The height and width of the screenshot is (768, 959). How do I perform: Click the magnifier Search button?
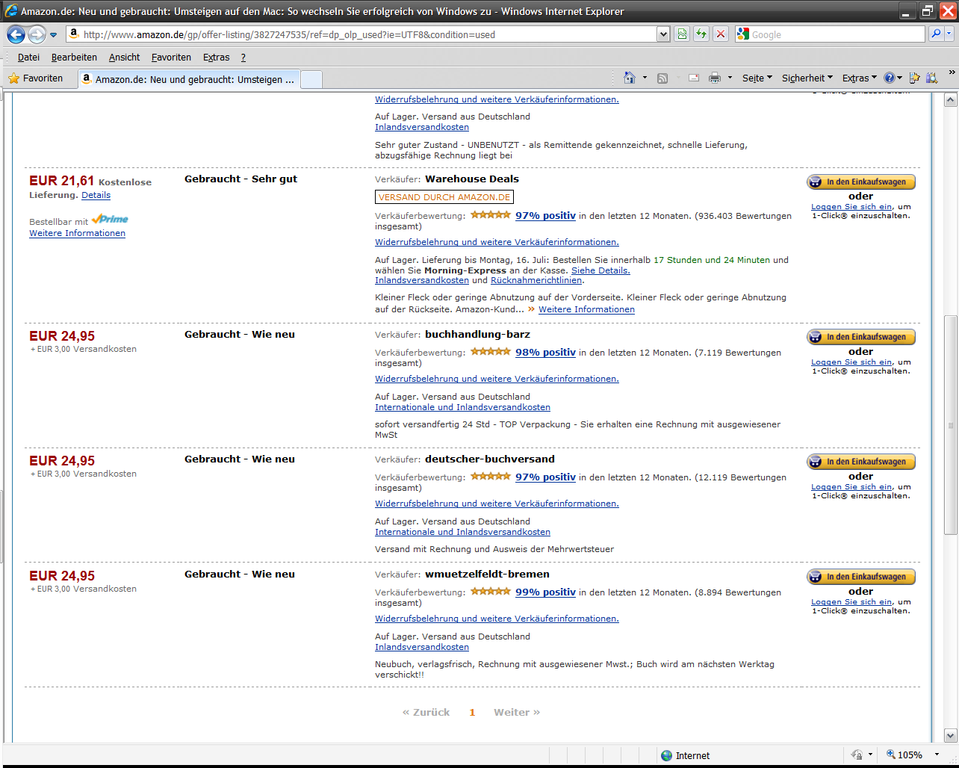coord(936,34)
